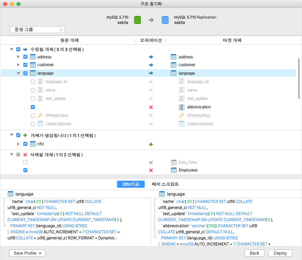The image size is (302, 260).
Task: Collapse the language table tree item
Action: (x=19, y=73)
